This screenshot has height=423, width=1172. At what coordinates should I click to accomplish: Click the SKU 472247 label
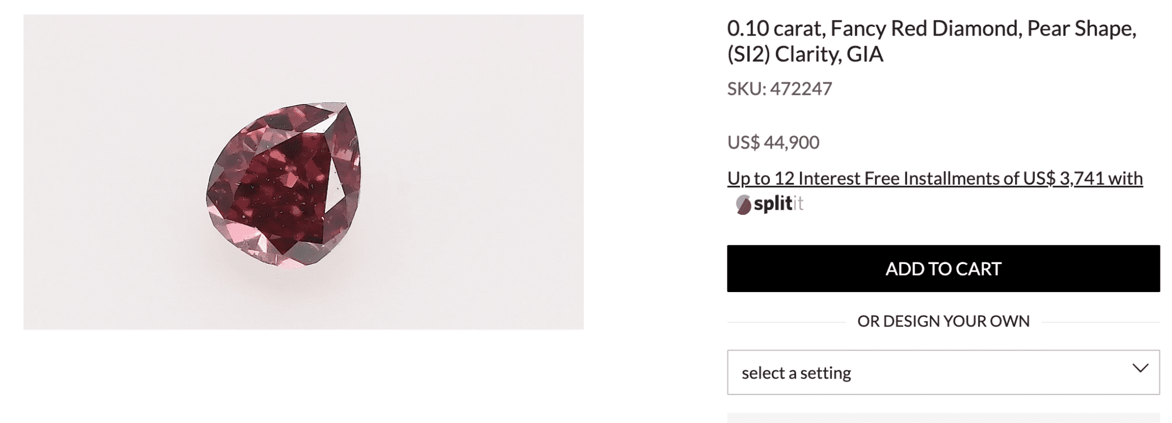click(779, 89)
